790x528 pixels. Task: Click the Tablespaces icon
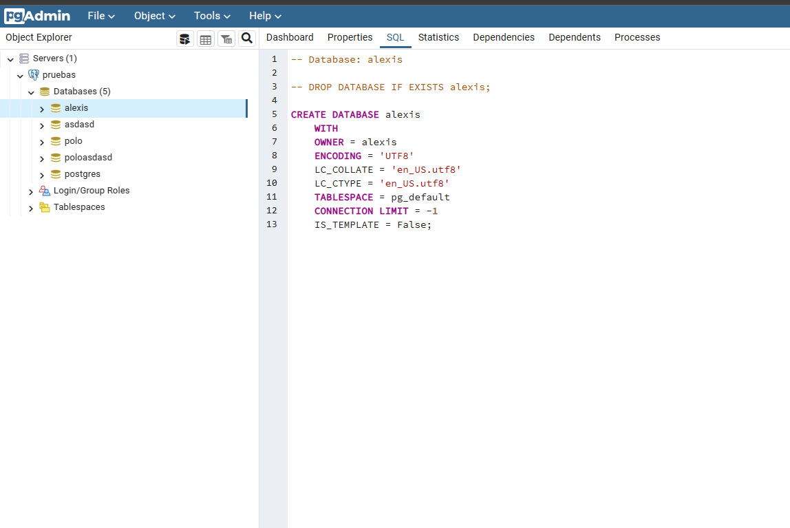[x=45, y=208]
